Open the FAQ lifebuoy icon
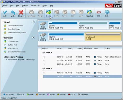 (x=99, y=12)
